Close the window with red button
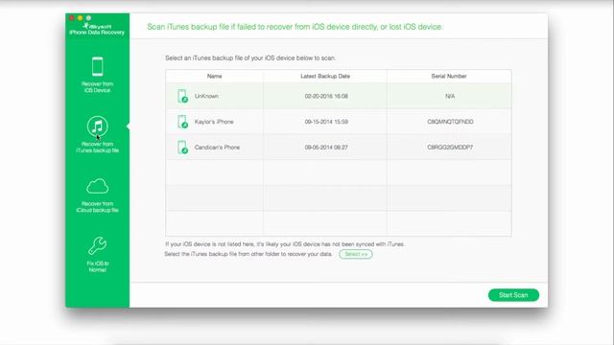Image resolution: width=614 pixels, height=345 pixels. pos(72,18)
